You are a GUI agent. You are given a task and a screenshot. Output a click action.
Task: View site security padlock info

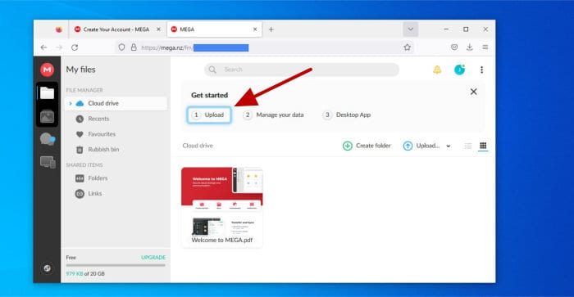click(x=134, y=47)
